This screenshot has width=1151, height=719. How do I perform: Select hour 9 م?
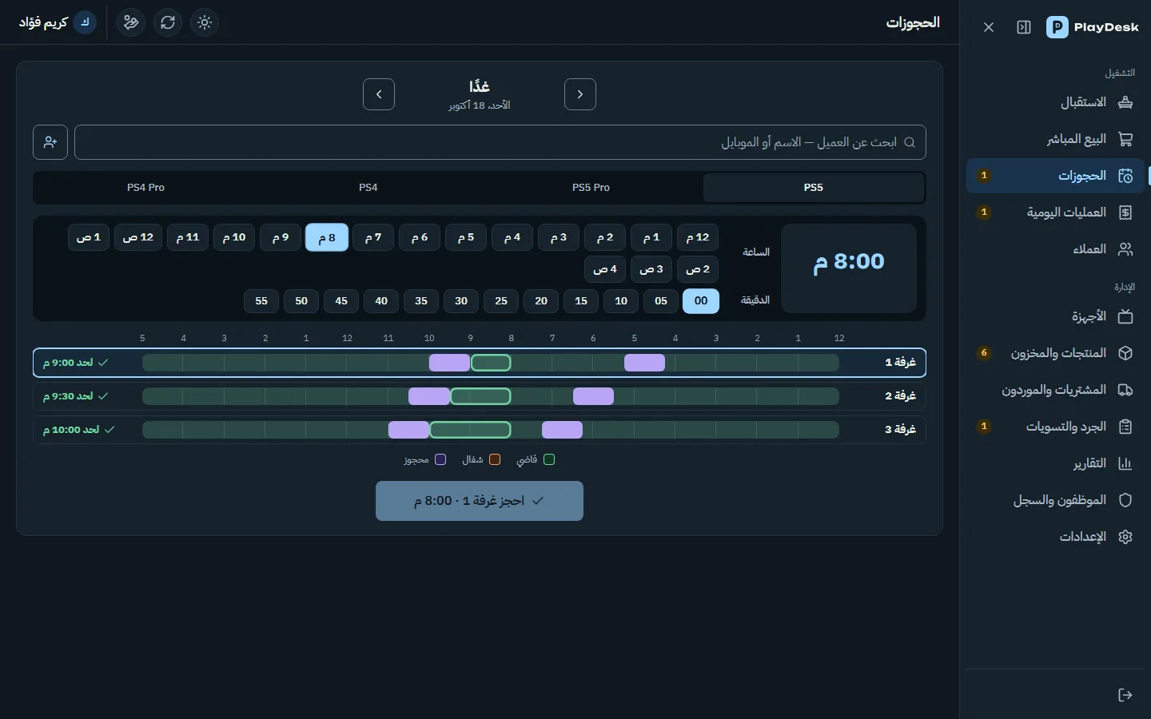click(281, 237)
